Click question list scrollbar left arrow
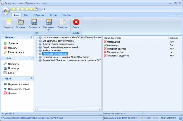 (36, 109)
